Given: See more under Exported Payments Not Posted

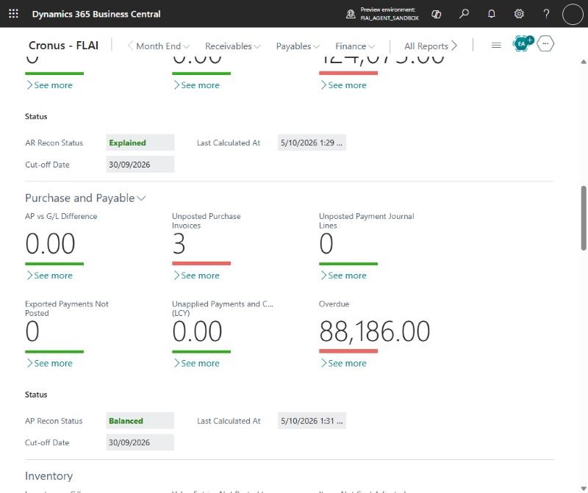Looking at the screenshot, I should pyautogui.click(x=49, y=363).
